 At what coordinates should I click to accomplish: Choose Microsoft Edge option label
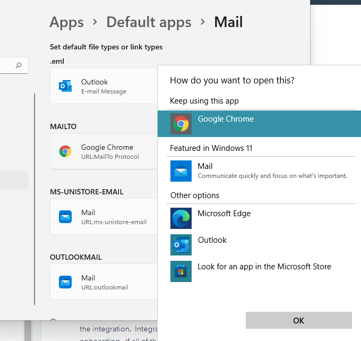224,214
